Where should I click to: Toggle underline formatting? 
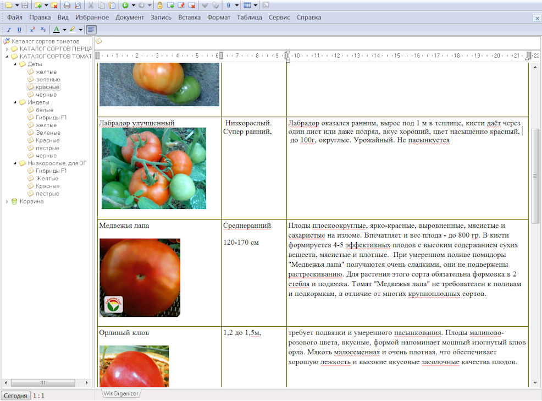click(19, 30)
